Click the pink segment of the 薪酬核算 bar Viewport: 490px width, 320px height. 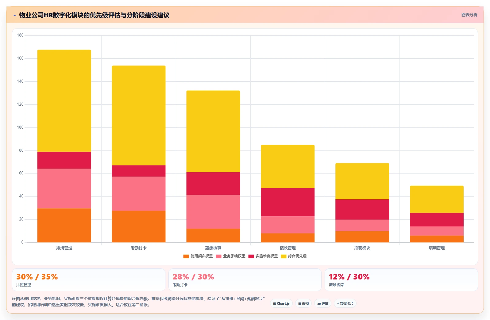pos(213,212)
